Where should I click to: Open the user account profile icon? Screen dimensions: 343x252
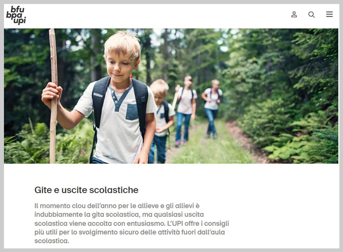(x=294, y=15)
